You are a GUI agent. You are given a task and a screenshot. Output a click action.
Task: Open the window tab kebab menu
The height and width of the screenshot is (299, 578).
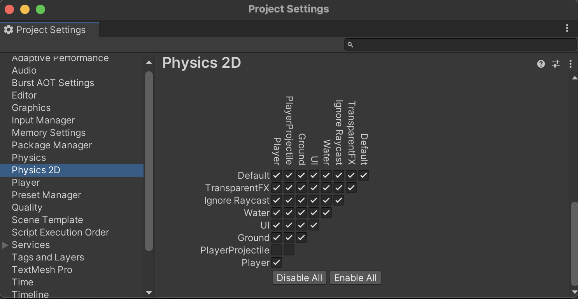[567, 28]
